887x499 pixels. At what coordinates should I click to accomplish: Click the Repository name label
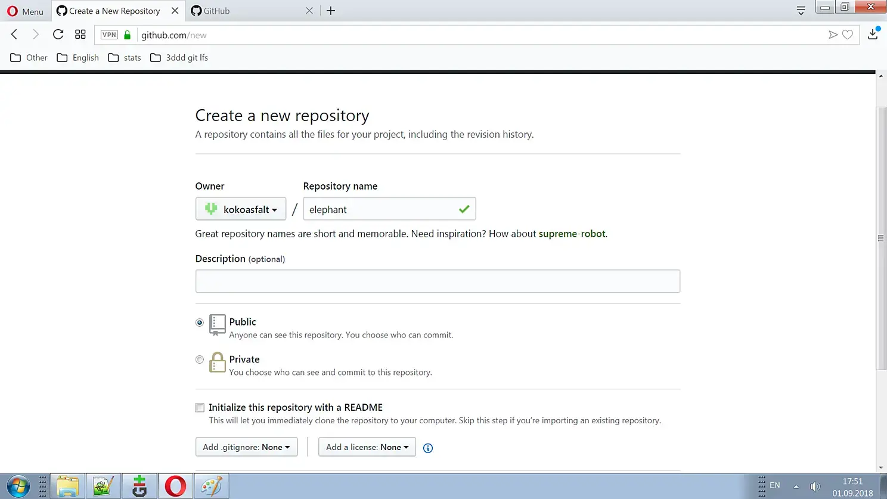pyautogui.click(x=340, y=186)
